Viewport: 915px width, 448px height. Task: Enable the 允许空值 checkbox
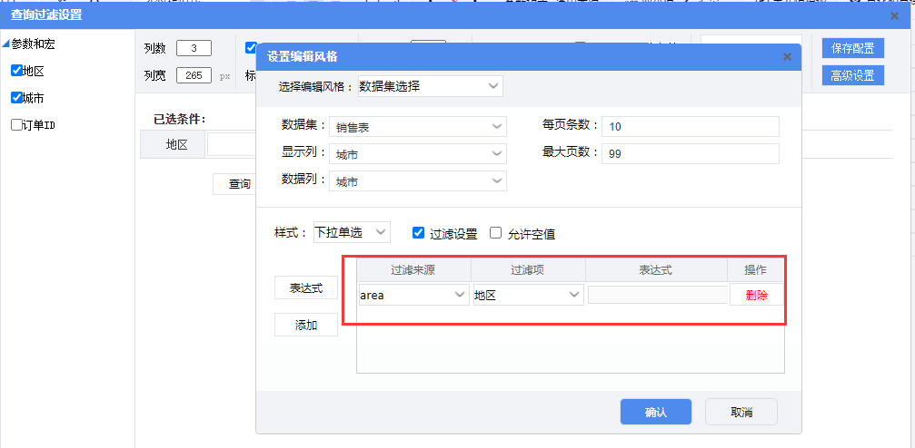coord(496,233)
